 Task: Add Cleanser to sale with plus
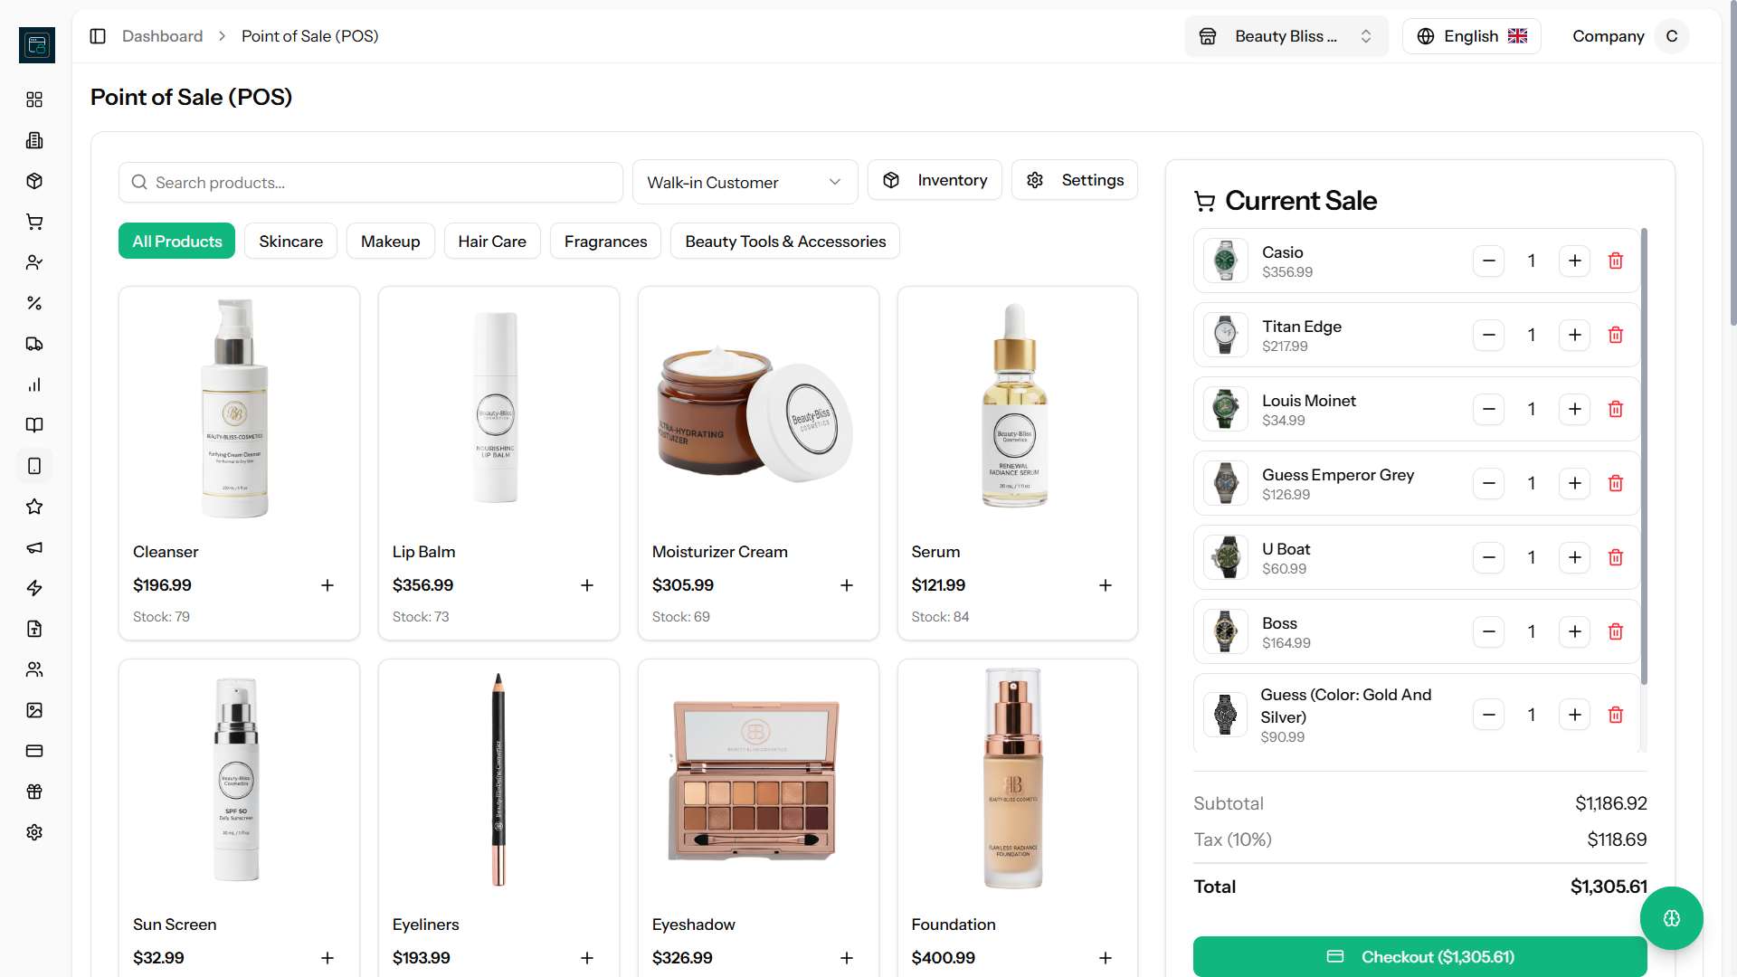tap(327, 585)
